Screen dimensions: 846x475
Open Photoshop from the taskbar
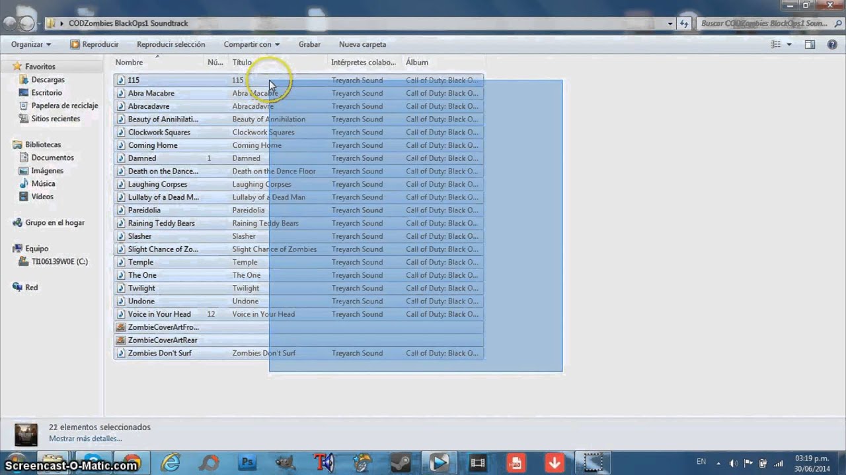tap(248, 462)
